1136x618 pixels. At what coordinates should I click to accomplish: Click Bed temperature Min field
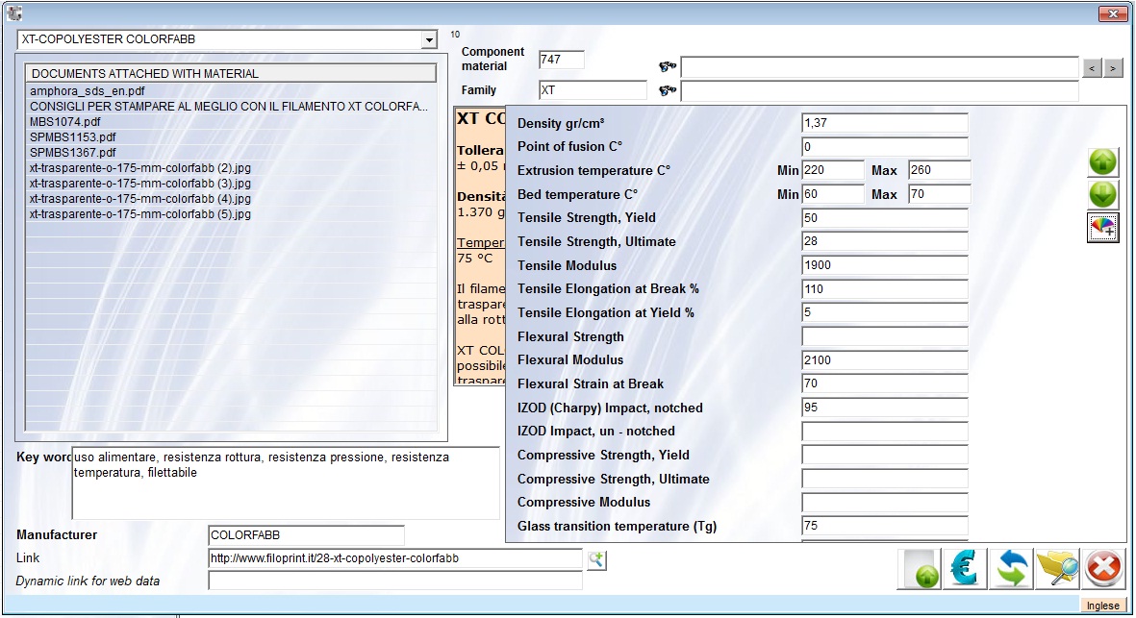point(833,194)
